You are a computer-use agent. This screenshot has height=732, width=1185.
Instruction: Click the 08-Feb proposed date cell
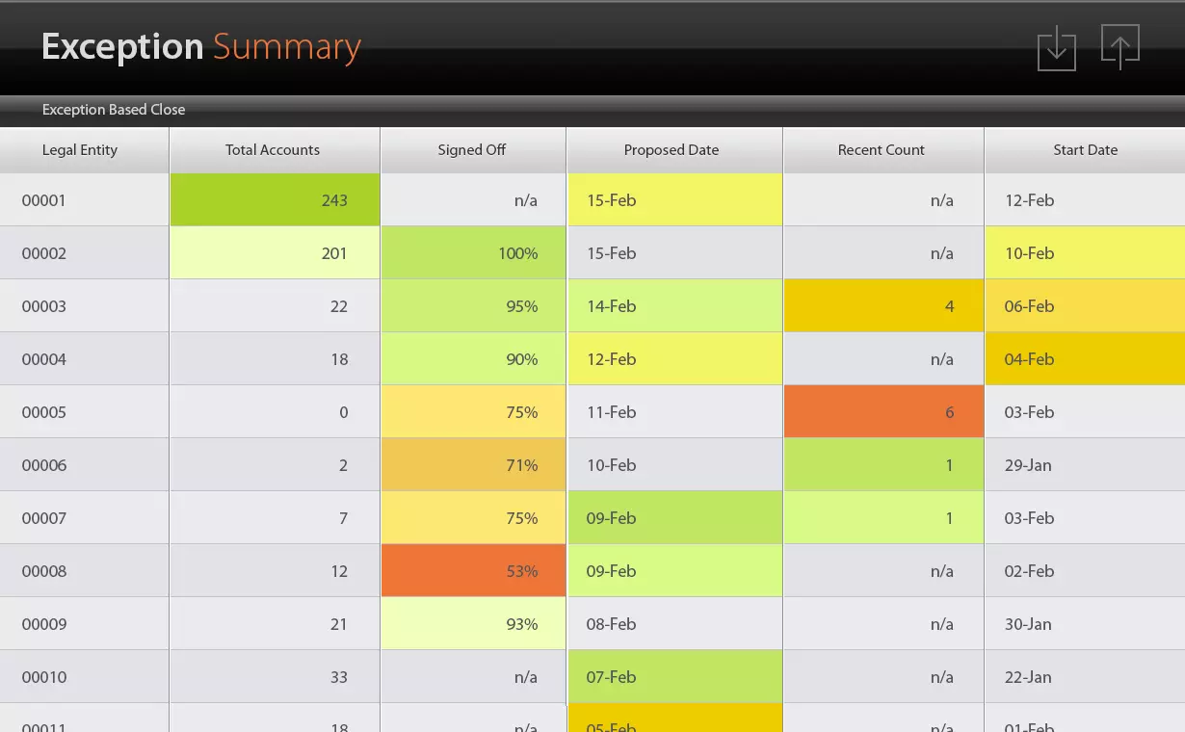coord(674,624)
